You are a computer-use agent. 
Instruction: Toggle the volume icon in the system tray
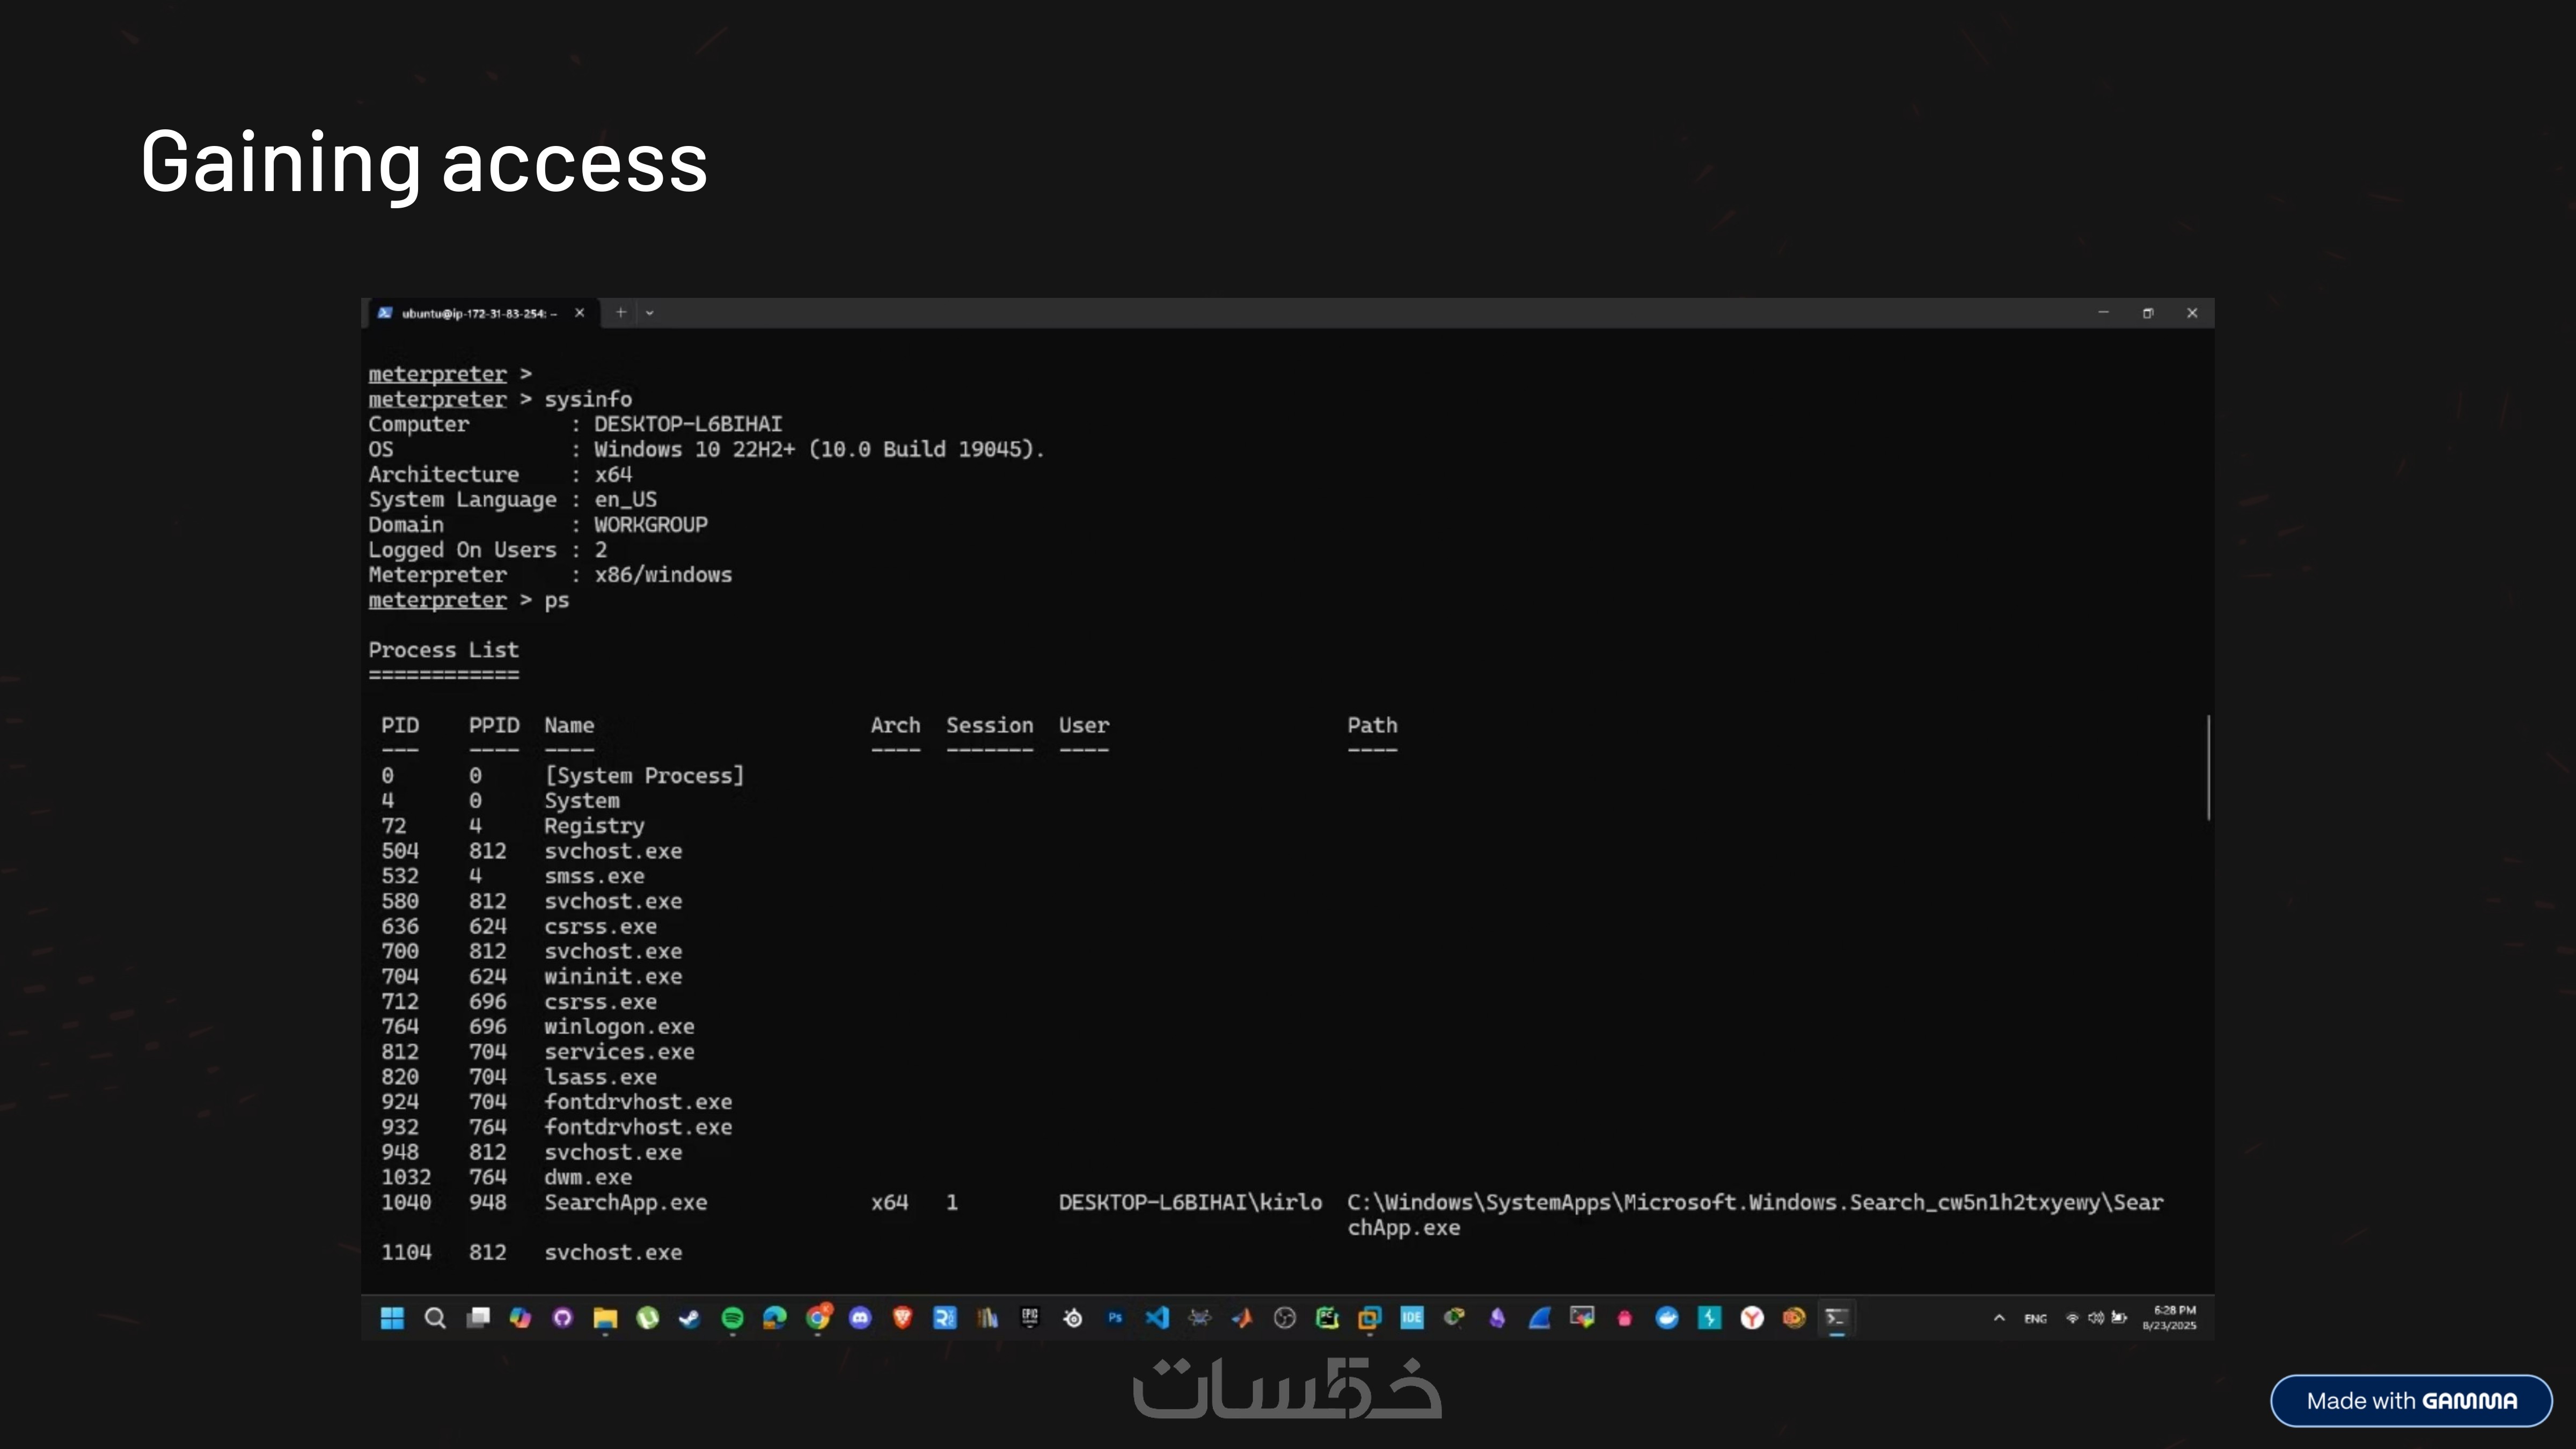[x=2095, y=1318]
